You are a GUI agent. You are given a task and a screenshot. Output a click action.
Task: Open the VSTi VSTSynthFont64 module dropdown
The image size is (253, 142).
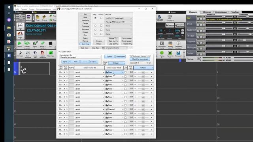119,18
